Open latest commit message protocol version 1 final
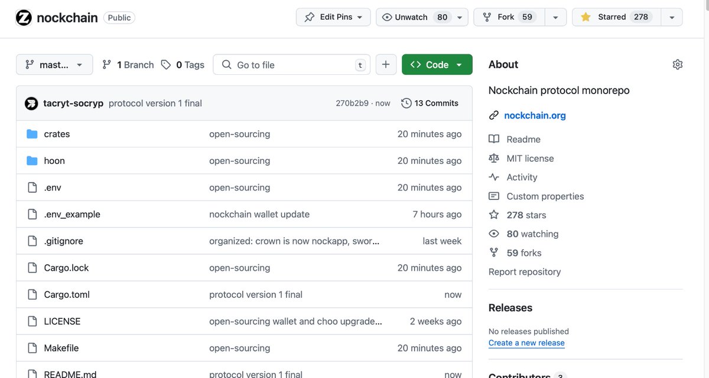This screenshot has height=378, width=709. click(155, 103)
